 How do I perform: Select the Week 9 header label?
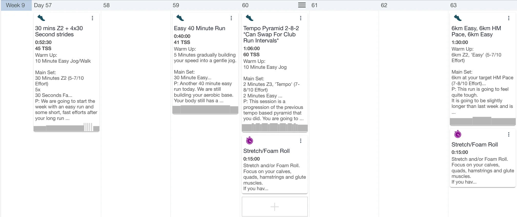(x=15, y=5)
